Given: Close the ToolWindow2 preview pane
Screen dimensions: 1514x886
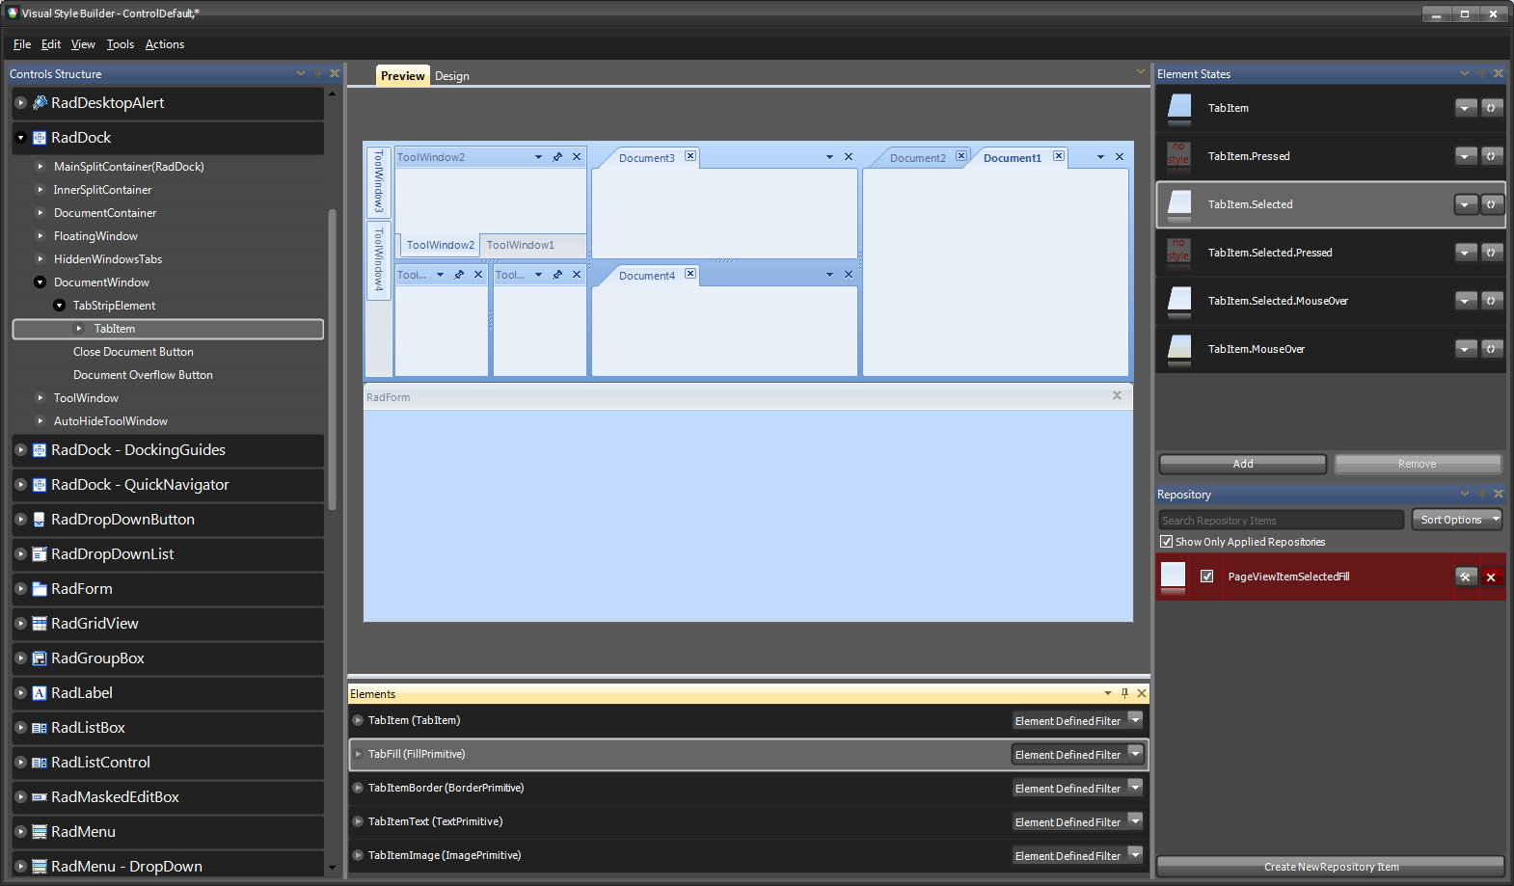Looking at the screenshot, I should click(577, 157).
